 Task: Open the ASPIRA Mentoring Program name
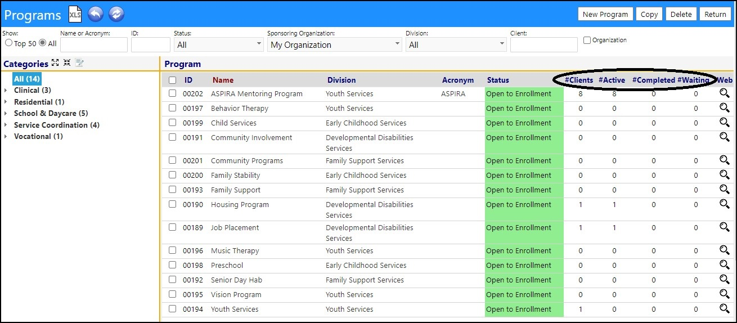(x=257, y=93)
